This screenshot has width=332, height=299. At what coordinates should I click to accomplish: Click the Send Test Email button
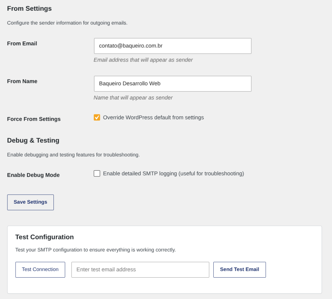(x=240, y=269)
